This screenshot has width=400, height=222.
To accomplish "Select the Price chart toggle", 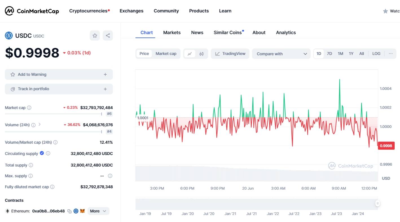I will tap(144, 54).
